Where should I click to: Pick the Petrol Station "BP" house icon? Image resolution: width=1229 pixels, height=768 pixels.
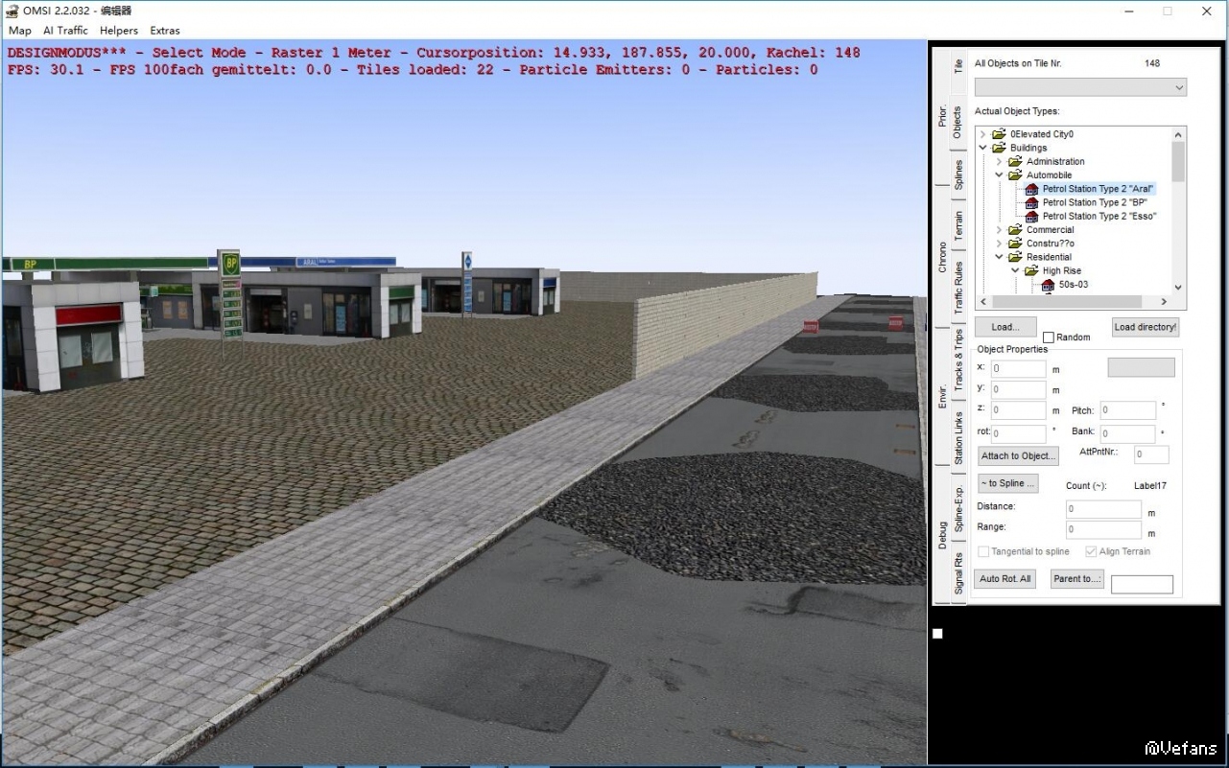pyautogui.click(x=1031, y=202)
